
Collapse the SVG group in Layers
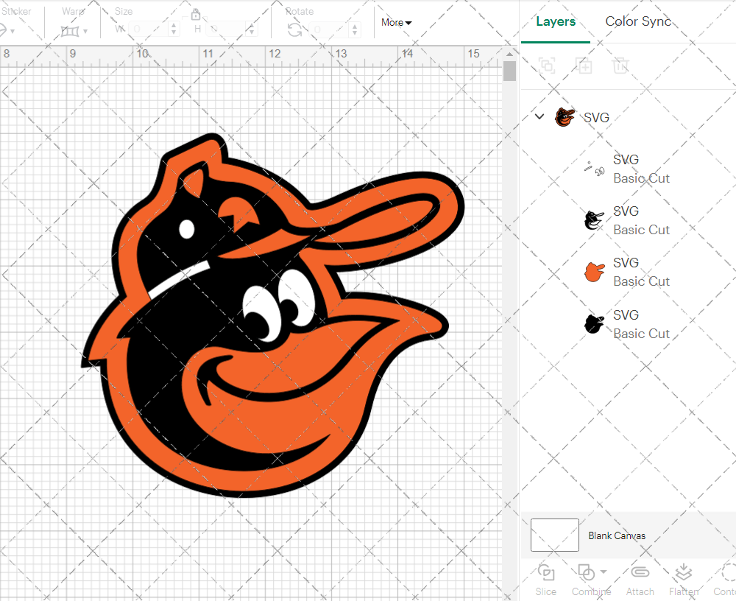coord(539,116)
